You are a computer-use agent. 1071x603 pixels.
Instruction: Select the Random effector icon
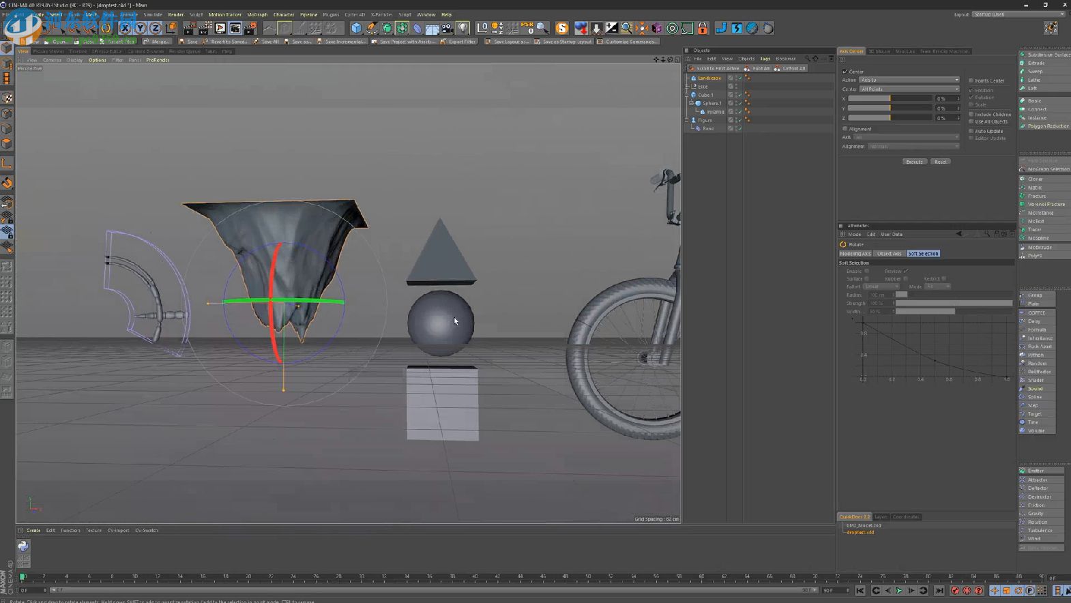pos(1023,364)
